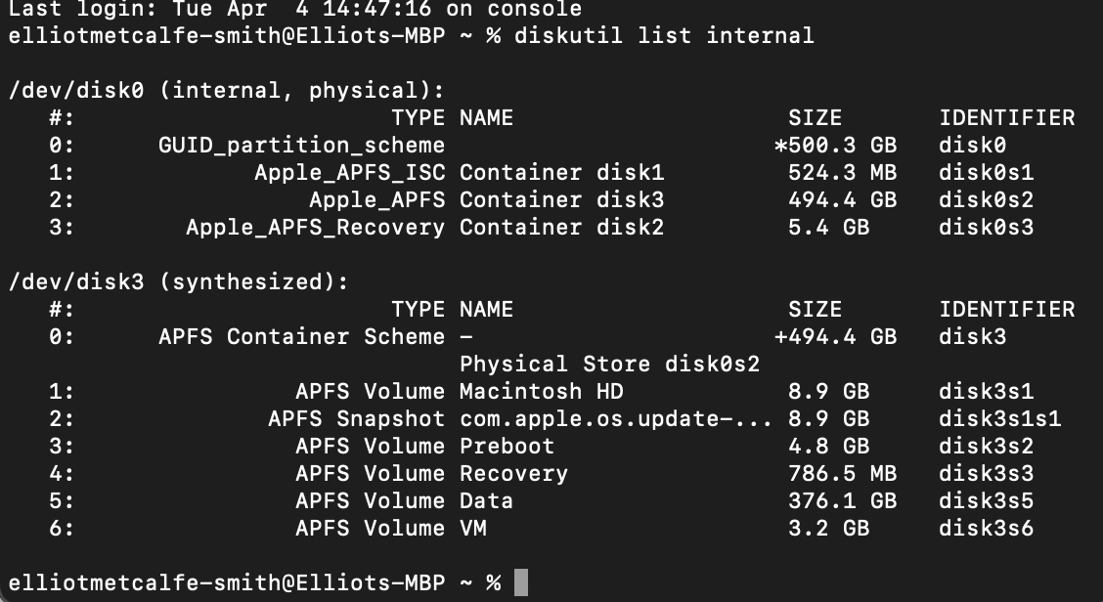The image size is (1103, 602).
Task: Click the GUID_partition_scheme type entry
Action: coord(301,146)
